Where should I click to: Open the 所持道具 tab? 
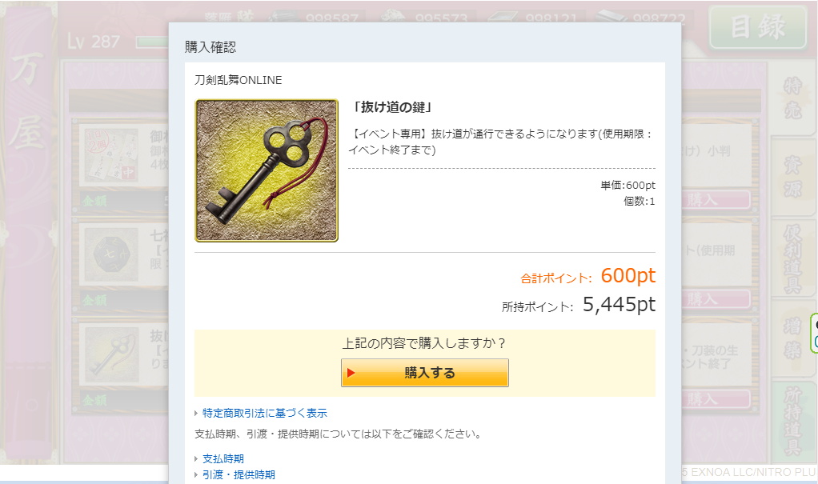792,422
